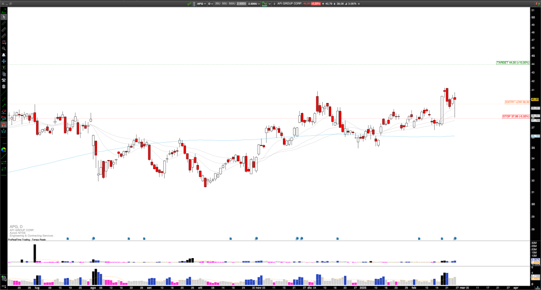Click the trash icon to delete drawings
Viewport: 541px width, 290px height.
click(4, 86)
